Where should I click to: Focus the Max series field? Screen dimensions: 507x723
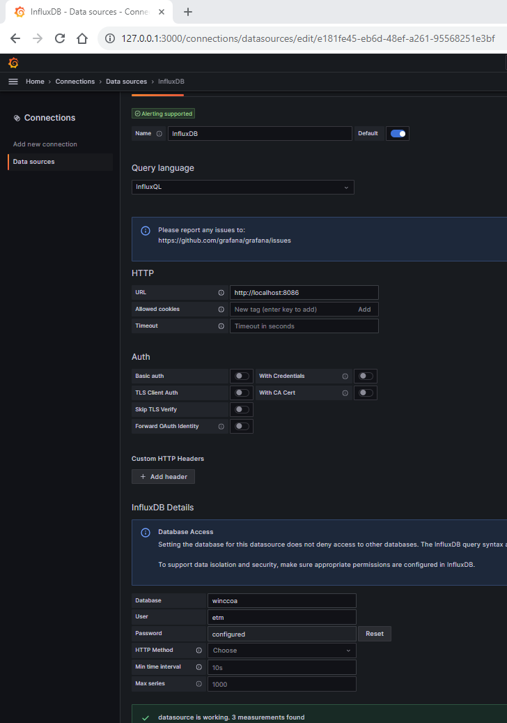(282, 684)
